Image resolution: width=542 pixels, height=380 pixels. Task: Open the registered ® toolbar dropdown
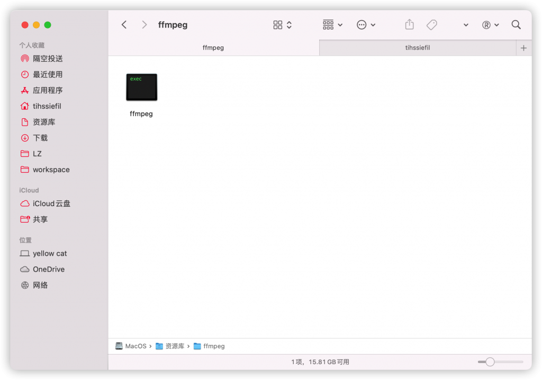click(490, 25)
